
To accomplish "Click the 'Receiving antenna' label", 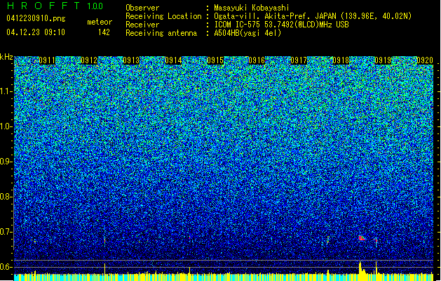I will click(161, 33).
